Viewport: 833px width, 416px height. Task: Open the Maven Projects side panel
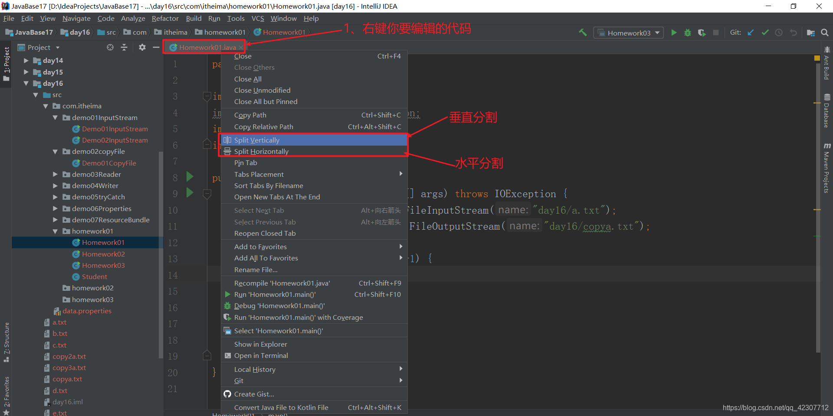827,168
